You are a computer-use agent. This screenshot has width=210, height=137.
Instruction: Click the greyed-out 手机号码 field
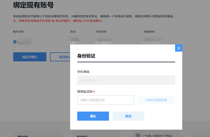coord(126,80)
